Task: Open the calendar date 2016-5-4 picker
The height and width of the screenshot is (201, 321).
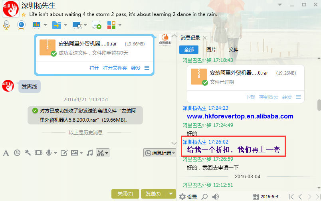Action: (x=266, y=197)
